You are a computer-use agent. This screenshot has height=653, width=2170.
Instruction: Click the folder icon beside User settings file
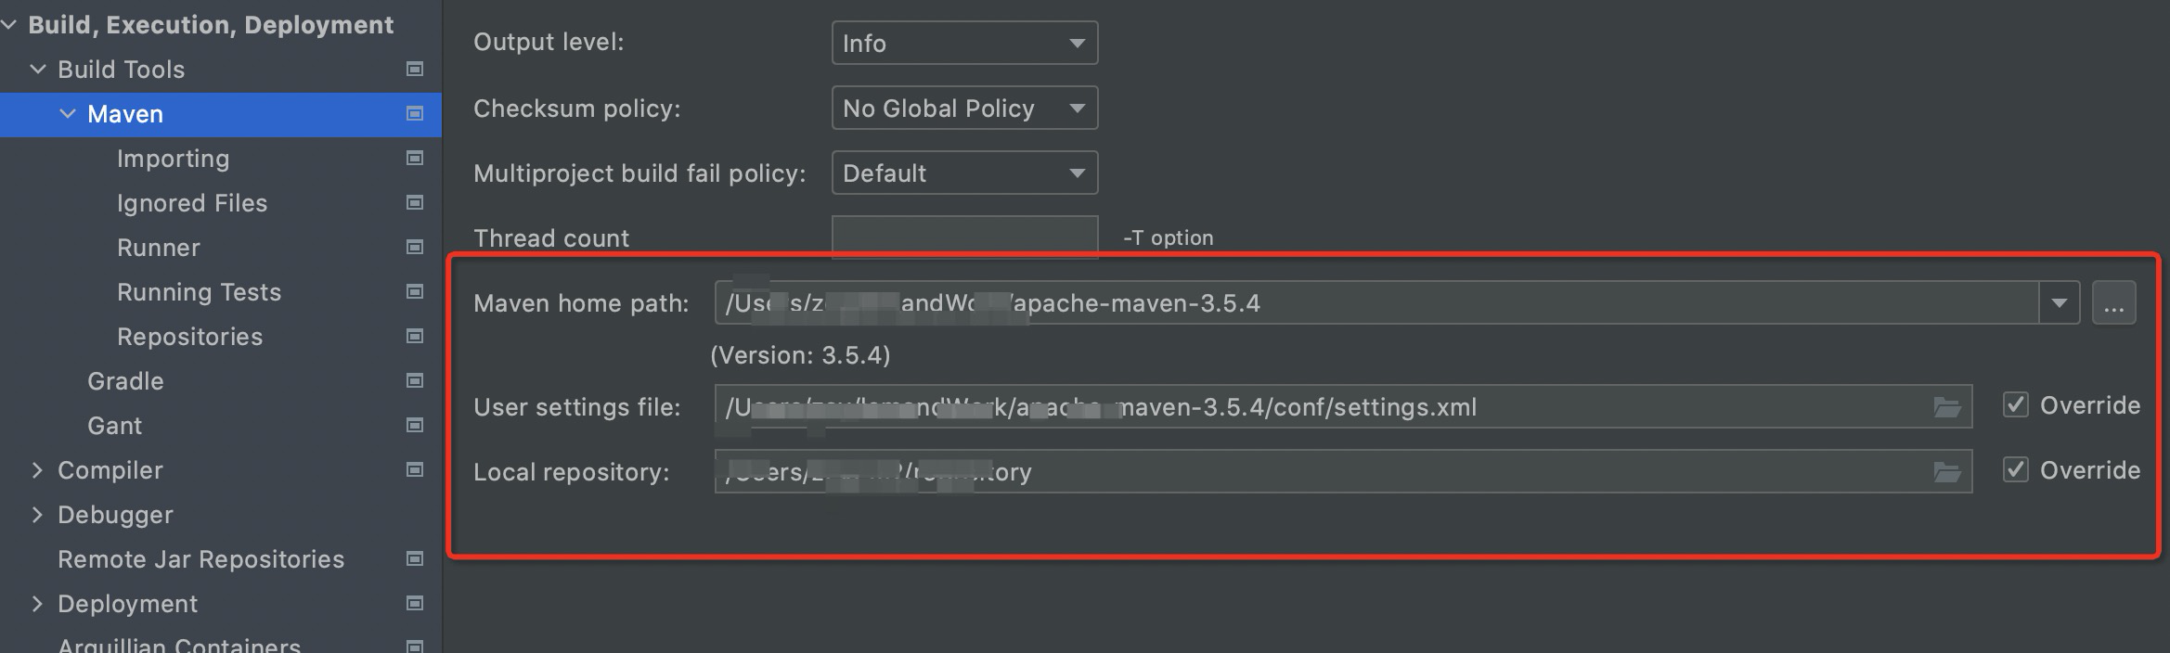[1947, 405]
